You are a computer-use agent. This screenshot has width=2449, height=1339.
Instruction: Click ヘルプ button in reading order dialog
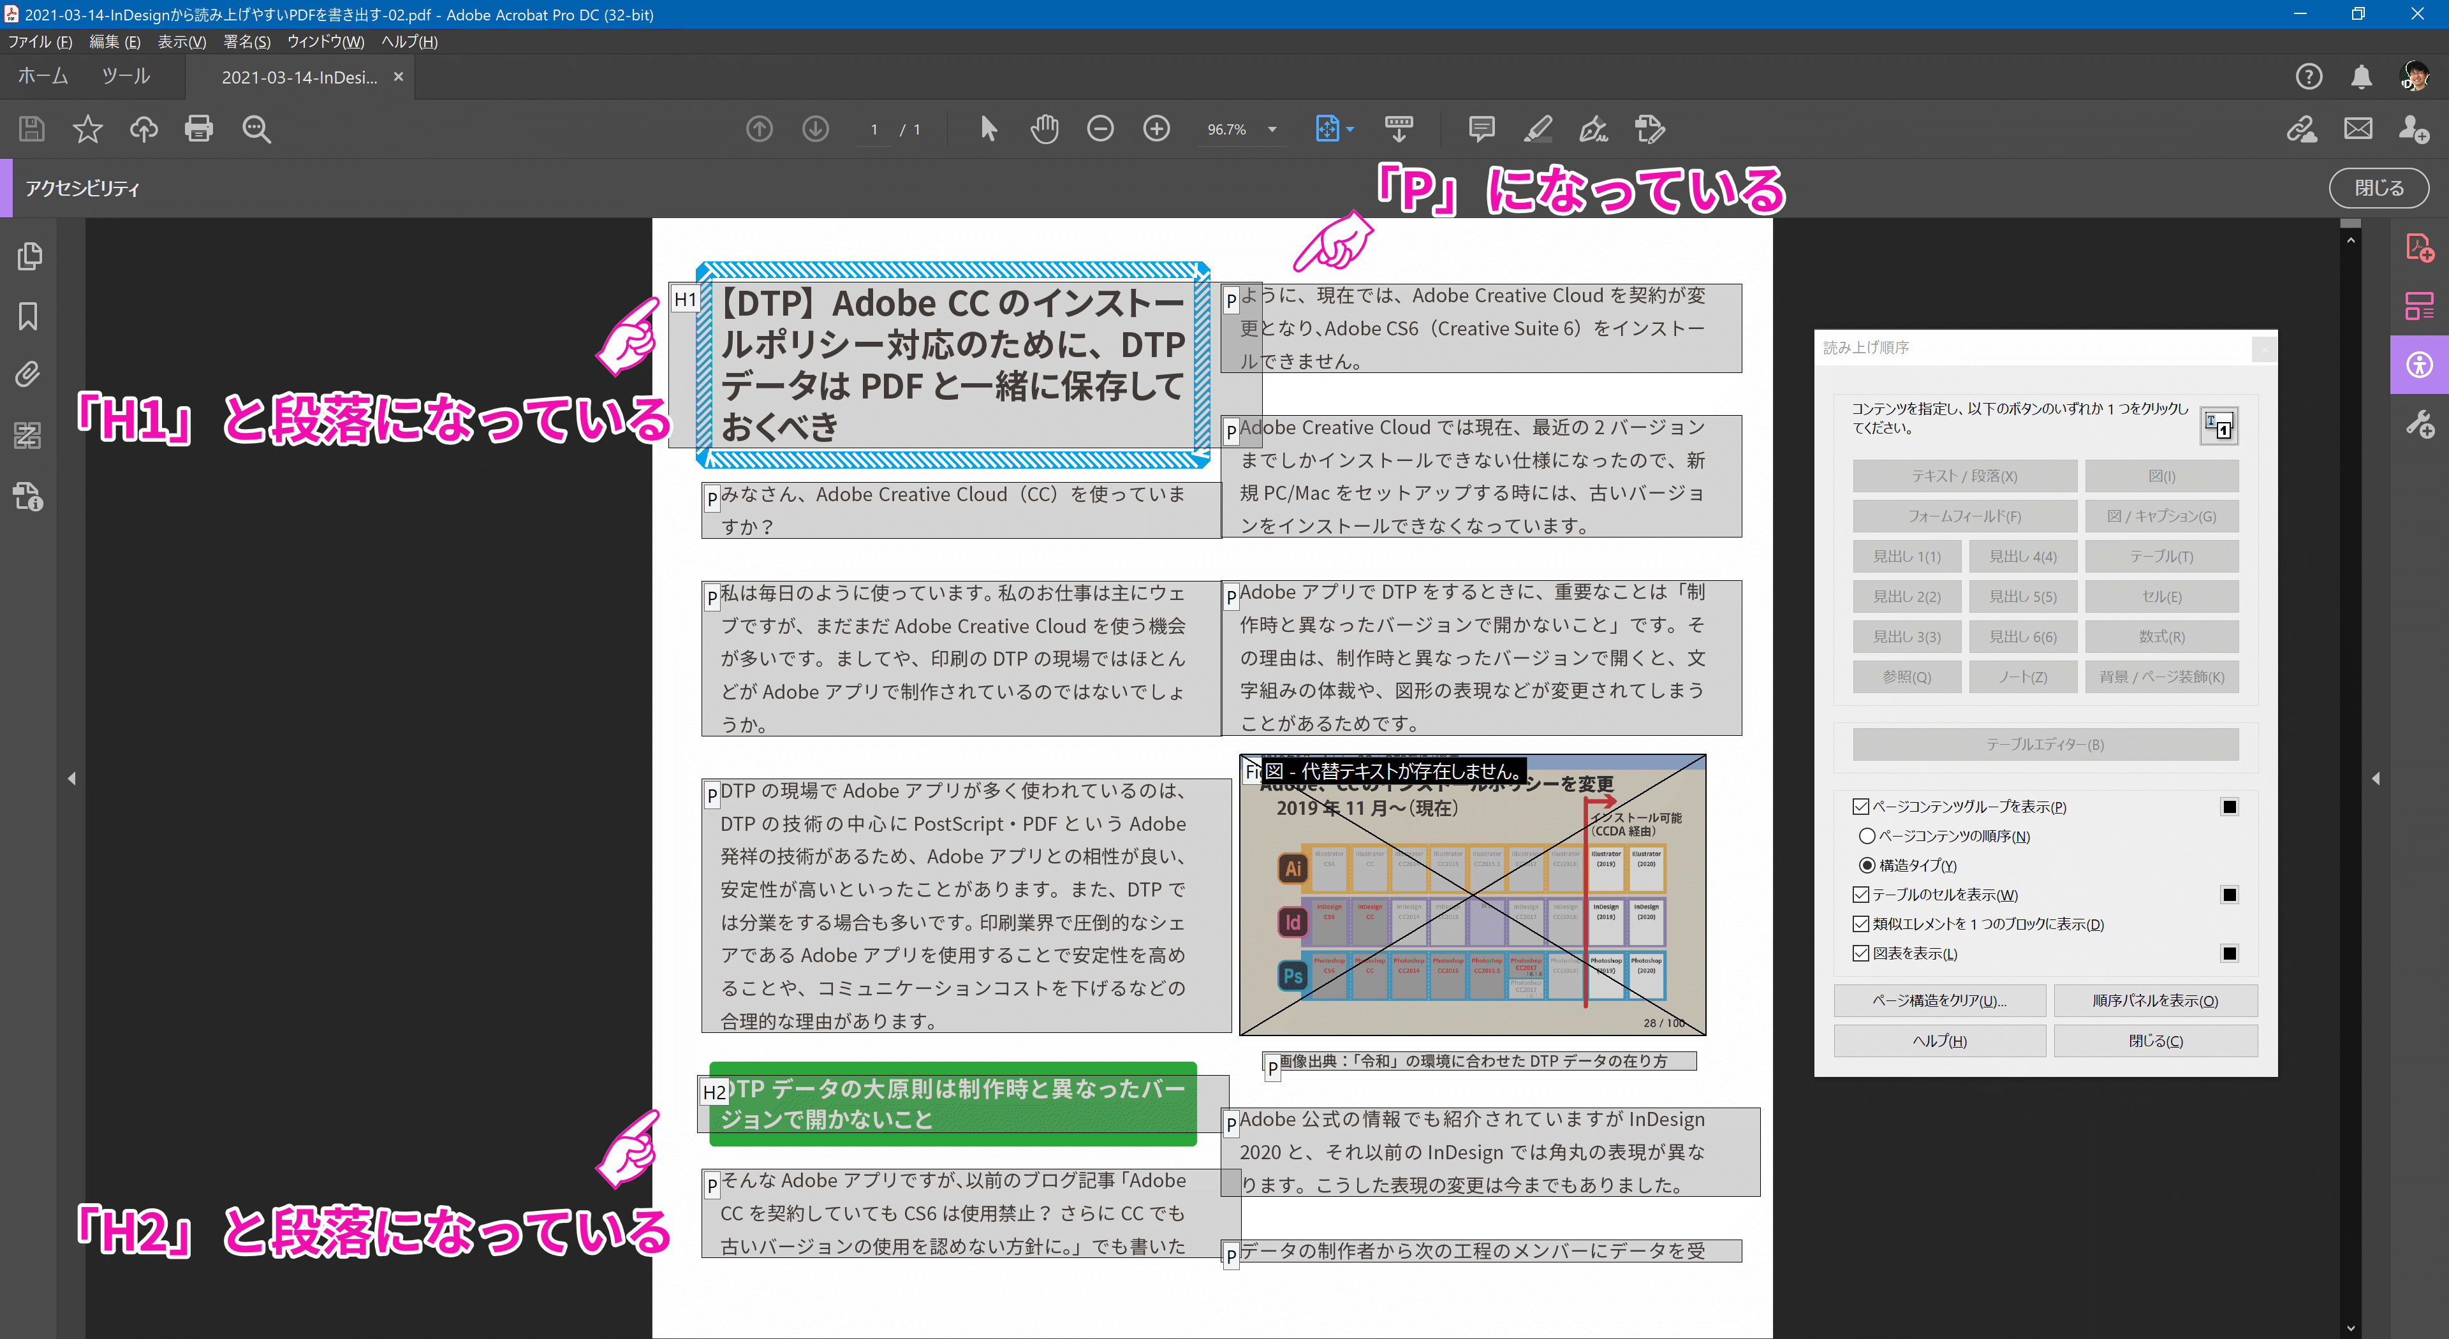pos(1939,1041)
